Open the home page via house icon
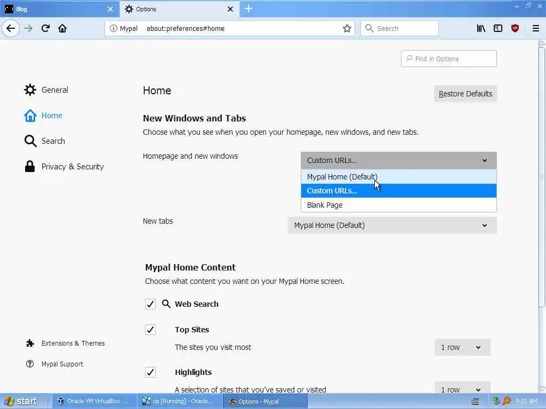The image size is (546, 409). pos(62,28)
